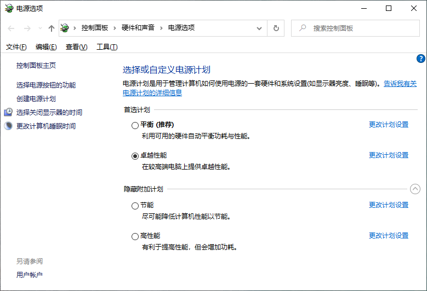427x291 pixels.
Task: Navigate to 控制面板 breadcrumb
Action: tap(95, 28)
